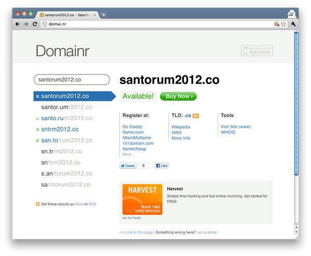Go forward with the browser forward arrow
Screen dimensions: 311x256
point(26,24)
